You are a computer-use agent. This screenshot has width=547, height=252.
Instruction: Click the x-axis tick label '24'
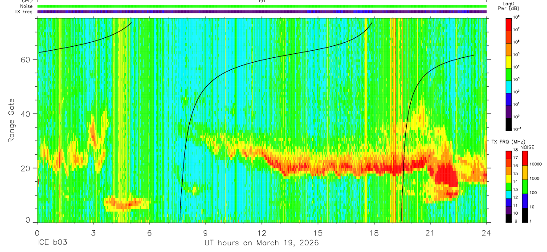coord(486,233)
